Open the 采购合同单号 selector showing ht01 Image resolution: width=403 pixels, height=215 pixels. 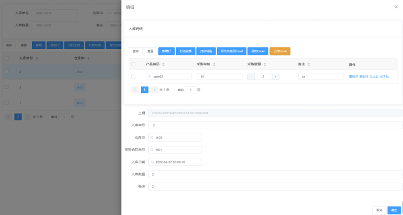coord(175,150)
